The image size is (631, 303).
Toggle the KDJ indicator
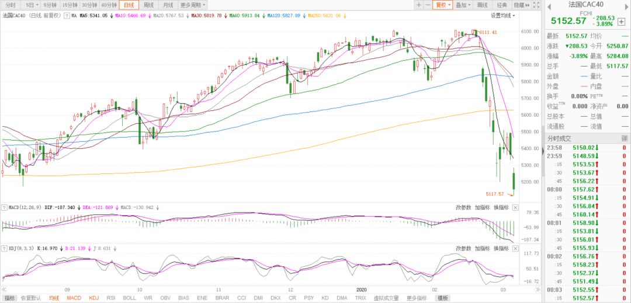coord(93,298)
